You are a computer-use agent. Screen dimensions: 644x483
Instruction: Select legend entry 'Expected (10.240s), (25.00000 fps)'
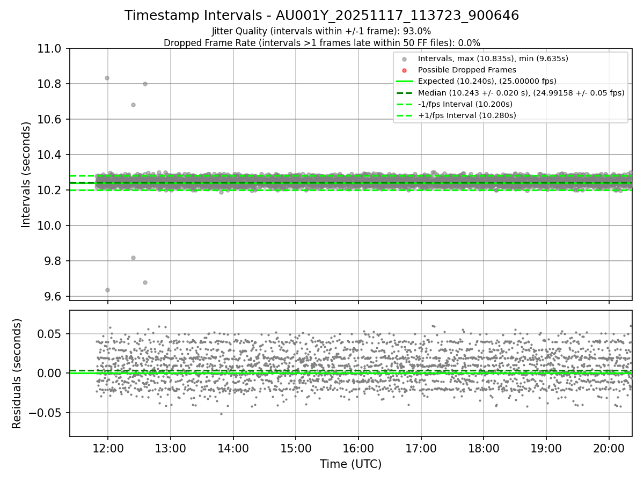487,81
